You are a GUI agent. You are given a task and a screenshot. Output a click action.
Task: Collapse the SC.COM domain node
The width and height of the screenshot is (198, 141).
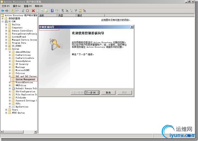(x=2, y=21)
